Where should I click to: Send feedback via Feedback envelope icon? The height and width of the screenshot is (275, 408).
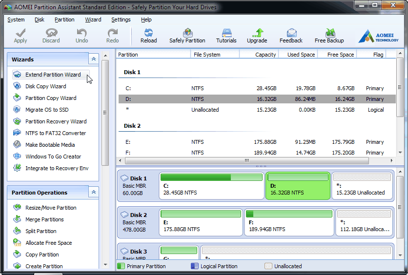(291, 33)
